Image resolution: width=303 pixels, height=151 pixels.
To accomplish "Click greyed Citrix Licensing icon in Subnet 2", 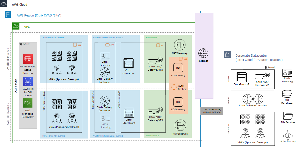I will (105, 118).
